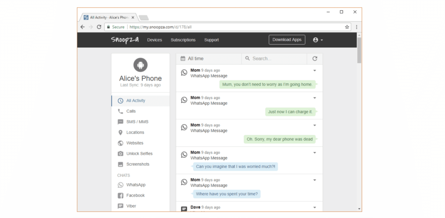
Task: Click the Search... input field
Action: click(274, 59)
